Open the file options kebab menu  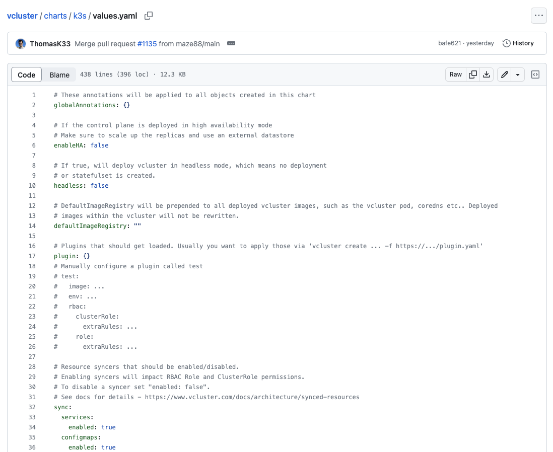pos(538,16)
